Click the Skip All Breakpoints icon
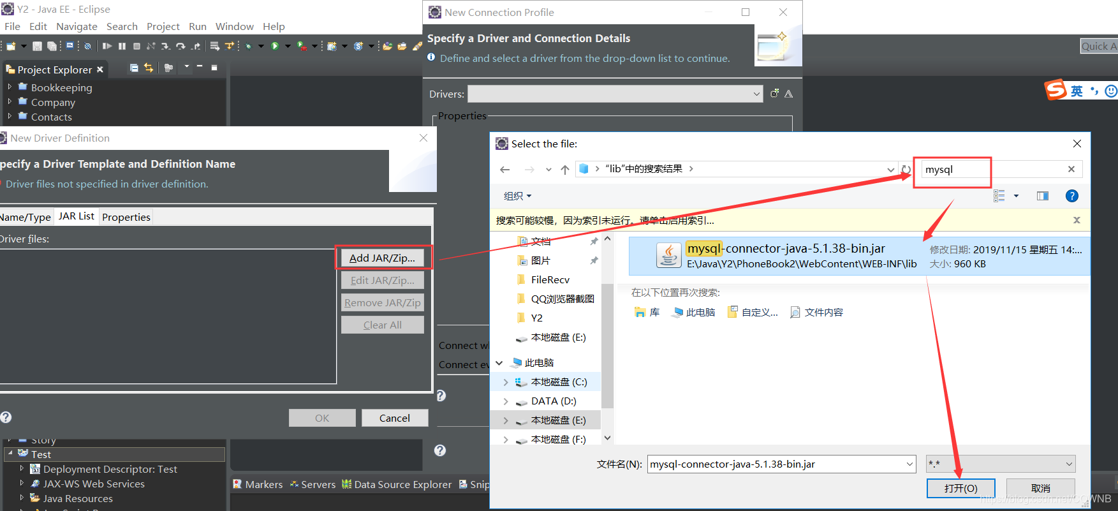This screenshot has width=1118, height=511. (x=87, y=46)
